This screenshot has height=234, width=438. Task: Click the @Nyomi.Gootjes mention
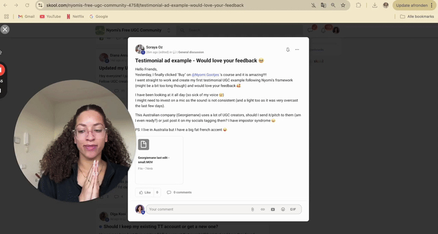(205, 75)
